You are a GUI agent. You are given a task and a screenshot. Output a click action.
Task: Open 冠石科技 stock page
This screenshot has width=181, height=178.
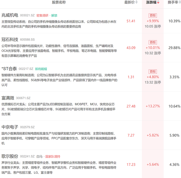click(x=10, y=39)
